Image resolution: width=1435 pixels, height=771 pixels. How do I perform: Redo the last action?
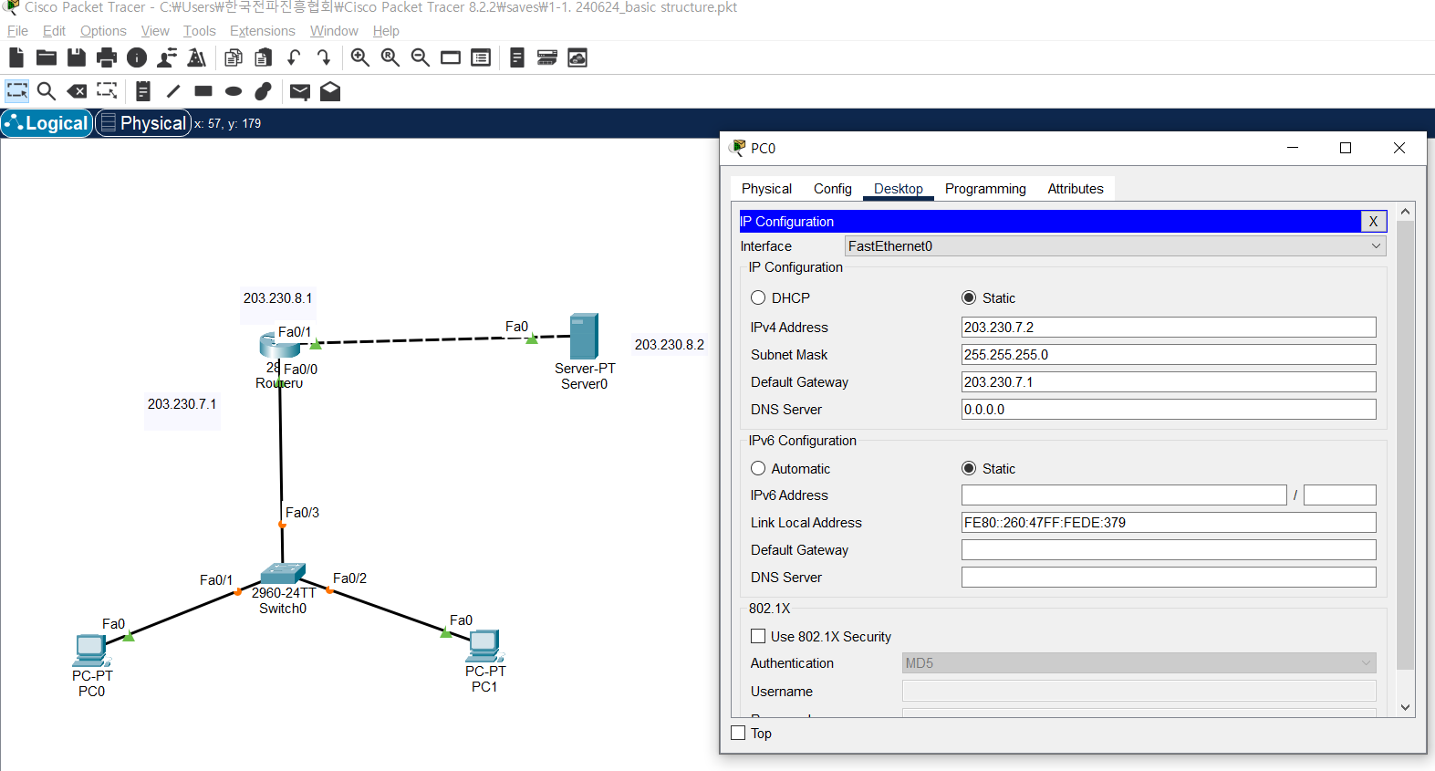click(323, 57)
